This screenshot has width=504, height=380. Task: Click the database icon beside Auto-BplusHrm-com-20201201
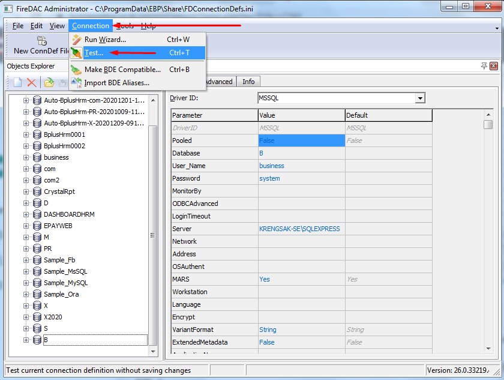click(37, 100)
